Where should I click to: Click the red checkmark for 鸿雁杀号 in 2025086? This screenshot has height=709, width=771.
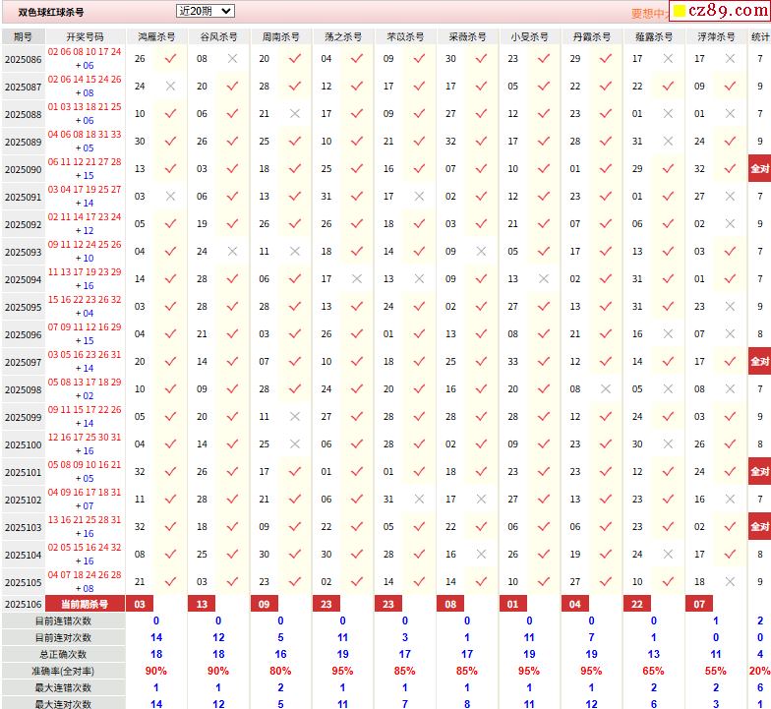(x=170, y=59)
